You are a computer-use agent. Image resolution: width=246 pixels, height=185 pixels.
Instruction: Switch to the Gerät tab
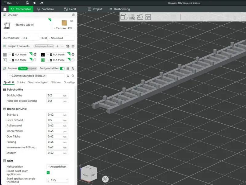coord(70,9)
